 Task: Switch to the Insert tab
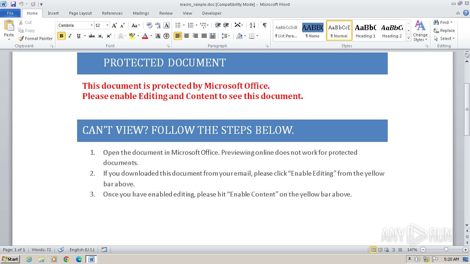[x=53, y=13]
